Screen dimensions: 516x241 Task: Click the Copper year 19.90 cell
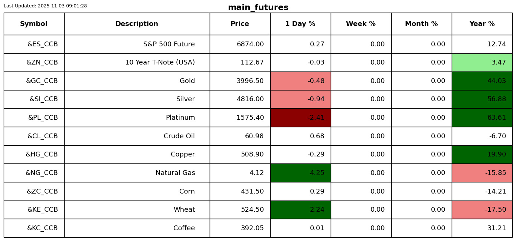coord(482,154)
